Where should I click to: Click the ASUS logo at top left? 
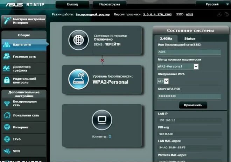click(x=14, y=5)
